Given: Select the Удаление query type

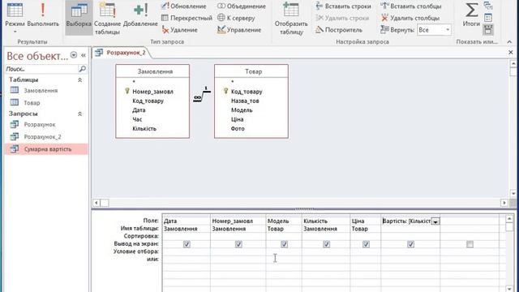Looking at the screenshot, I should click(x=180, y=30).
